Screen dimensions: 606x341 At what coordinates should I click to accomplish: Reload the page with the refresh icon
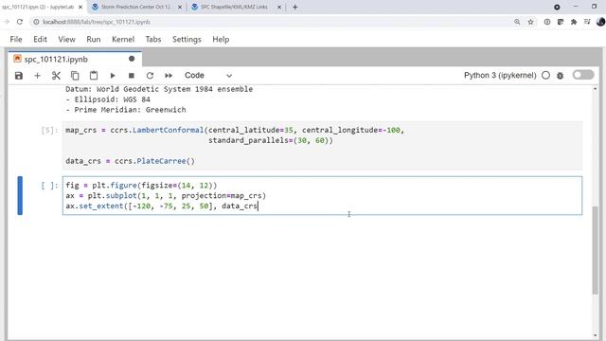20,22
